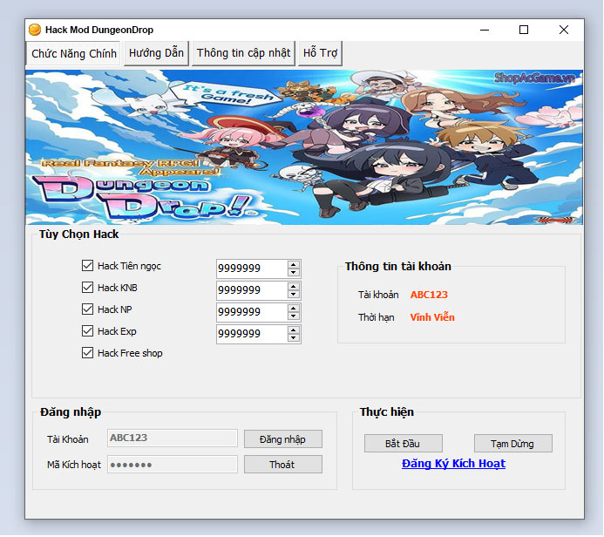Click the Thông tin tài khoản heading
This screenshot has width=604, height=537.
tap(398, 266)
